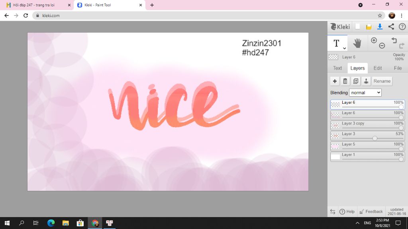The image size is (408, 229).
Task: Open the notifications center
Action: (398, 223)
